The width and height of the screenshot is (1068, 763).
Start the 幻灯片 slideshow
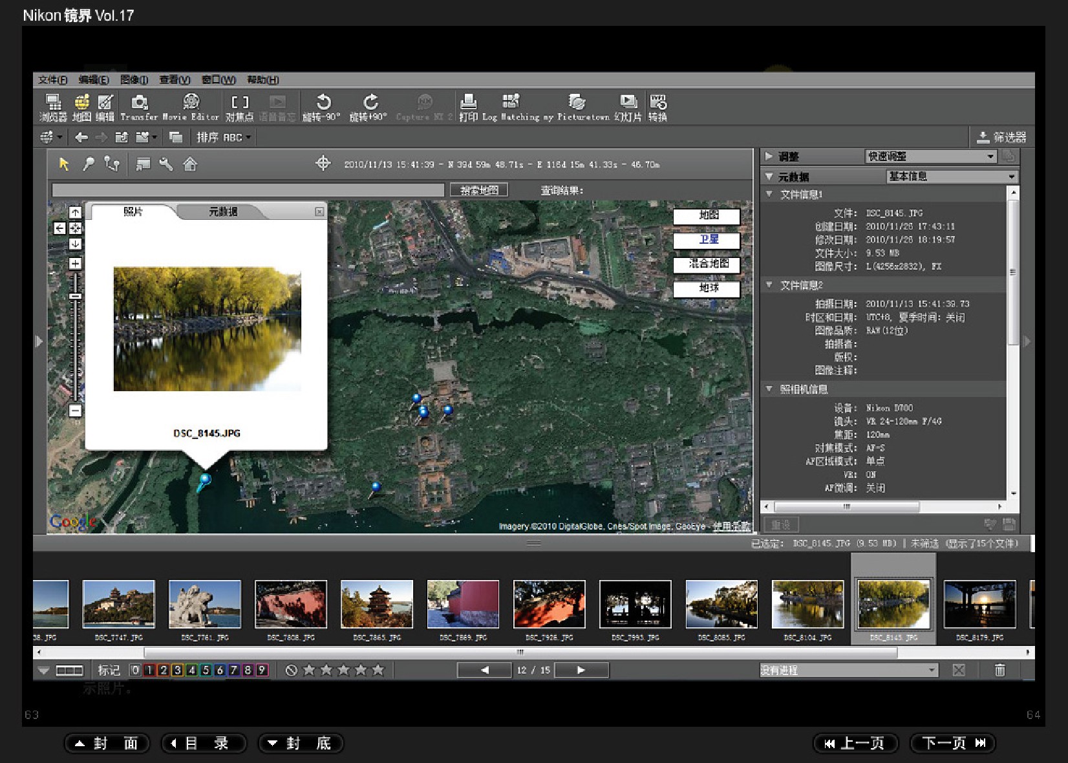click(x=628, y=107)
